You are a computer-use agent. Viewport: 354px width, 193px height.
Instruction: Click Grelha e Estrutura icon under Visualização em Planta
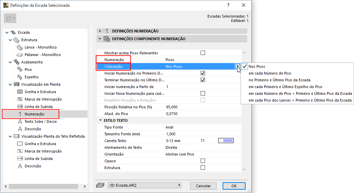20,92
